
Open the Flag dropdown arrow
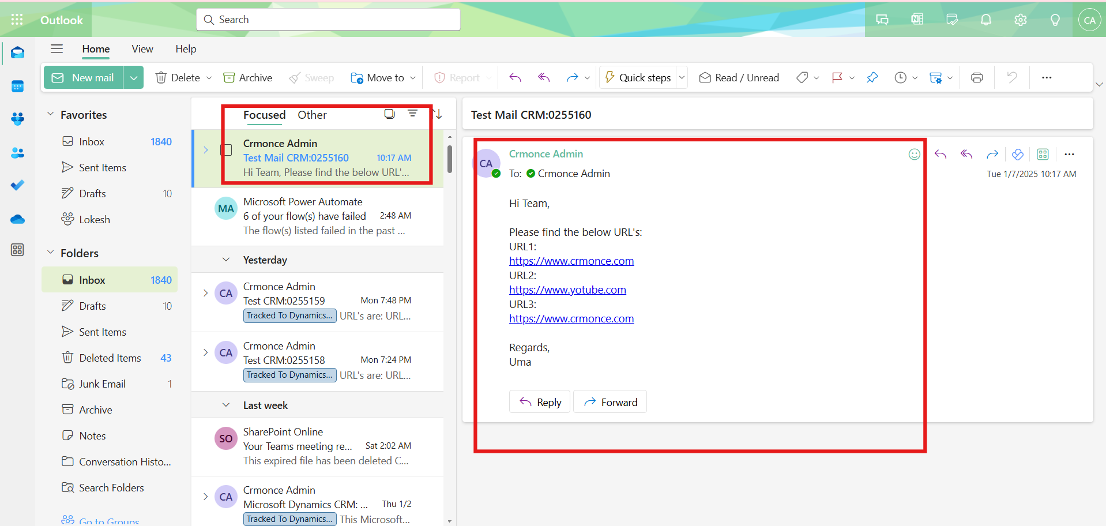(852, 78)
